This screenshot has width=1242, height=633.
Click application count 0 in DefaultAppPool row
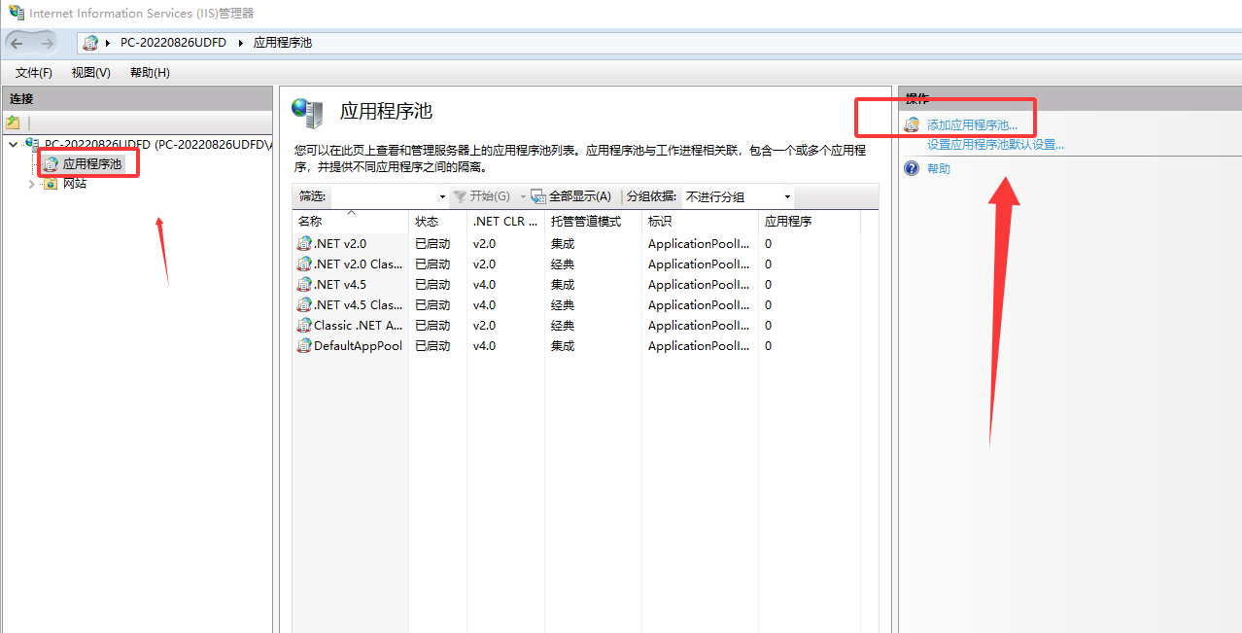tap(768, 346)
